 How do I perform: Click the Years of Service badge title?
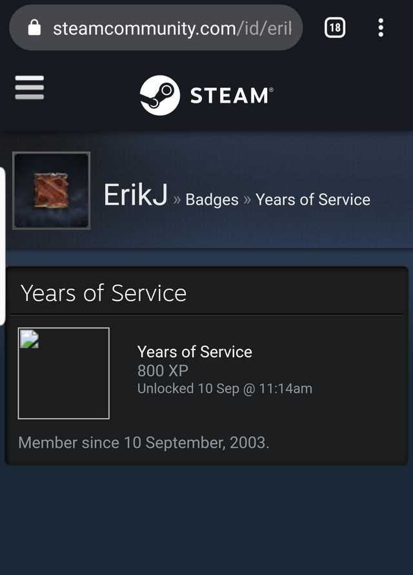click(x=195, y=352)
